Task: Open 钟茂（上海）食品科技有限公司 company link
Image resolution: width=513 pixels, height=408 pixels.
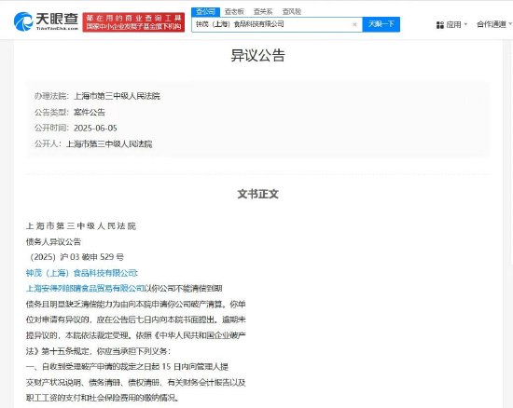Action: tap(82, 273)
